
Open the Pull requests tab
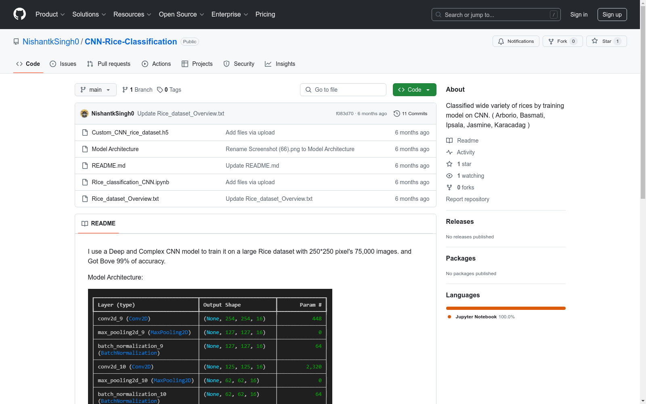coord(109,64)
